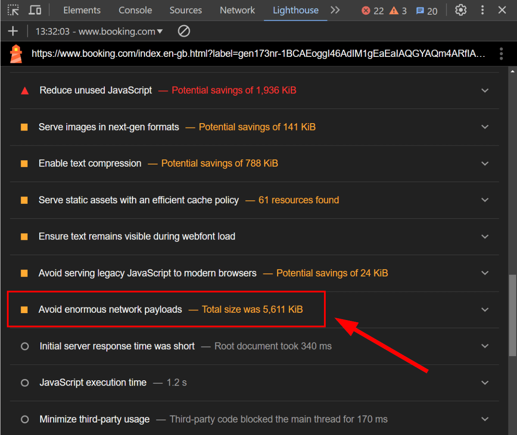Viewport: 517px width, 435px height.
Task: Click 'Potential savings of 24 KiB' text
Action: (x=332, y=273)
